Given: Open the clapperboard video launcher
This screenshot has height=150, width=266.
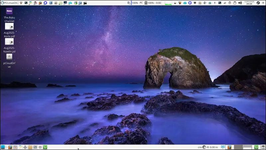Looking at the screenshot, I should 85,3.
